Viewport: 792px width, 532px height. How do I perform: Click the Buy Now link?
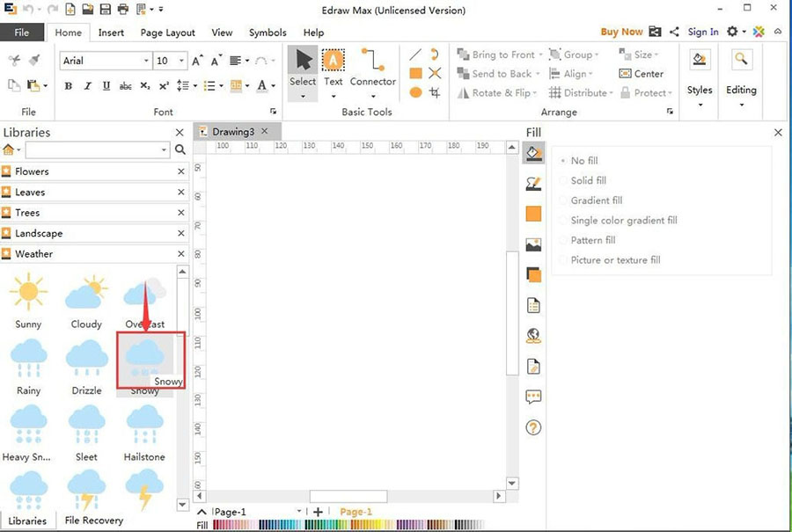click(621, 32)
